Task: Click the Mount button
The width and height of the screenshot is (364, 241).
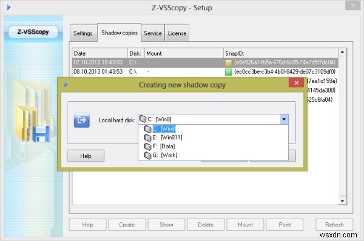Action: 245,225
